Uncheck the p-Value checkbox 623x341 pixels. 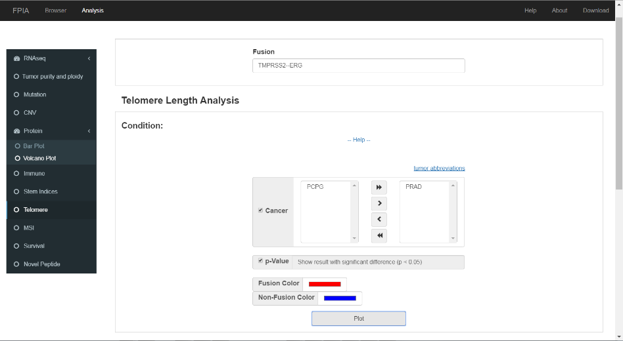click(260, 260)
